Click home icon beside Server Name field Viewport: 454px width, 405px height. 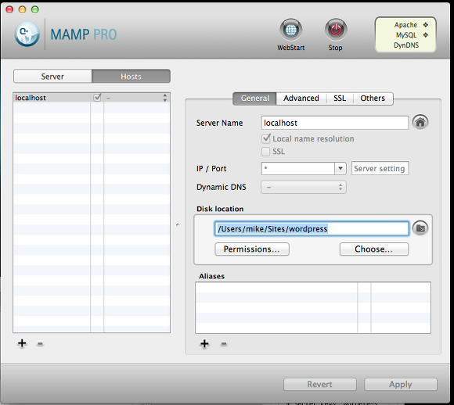click(420, 122)
